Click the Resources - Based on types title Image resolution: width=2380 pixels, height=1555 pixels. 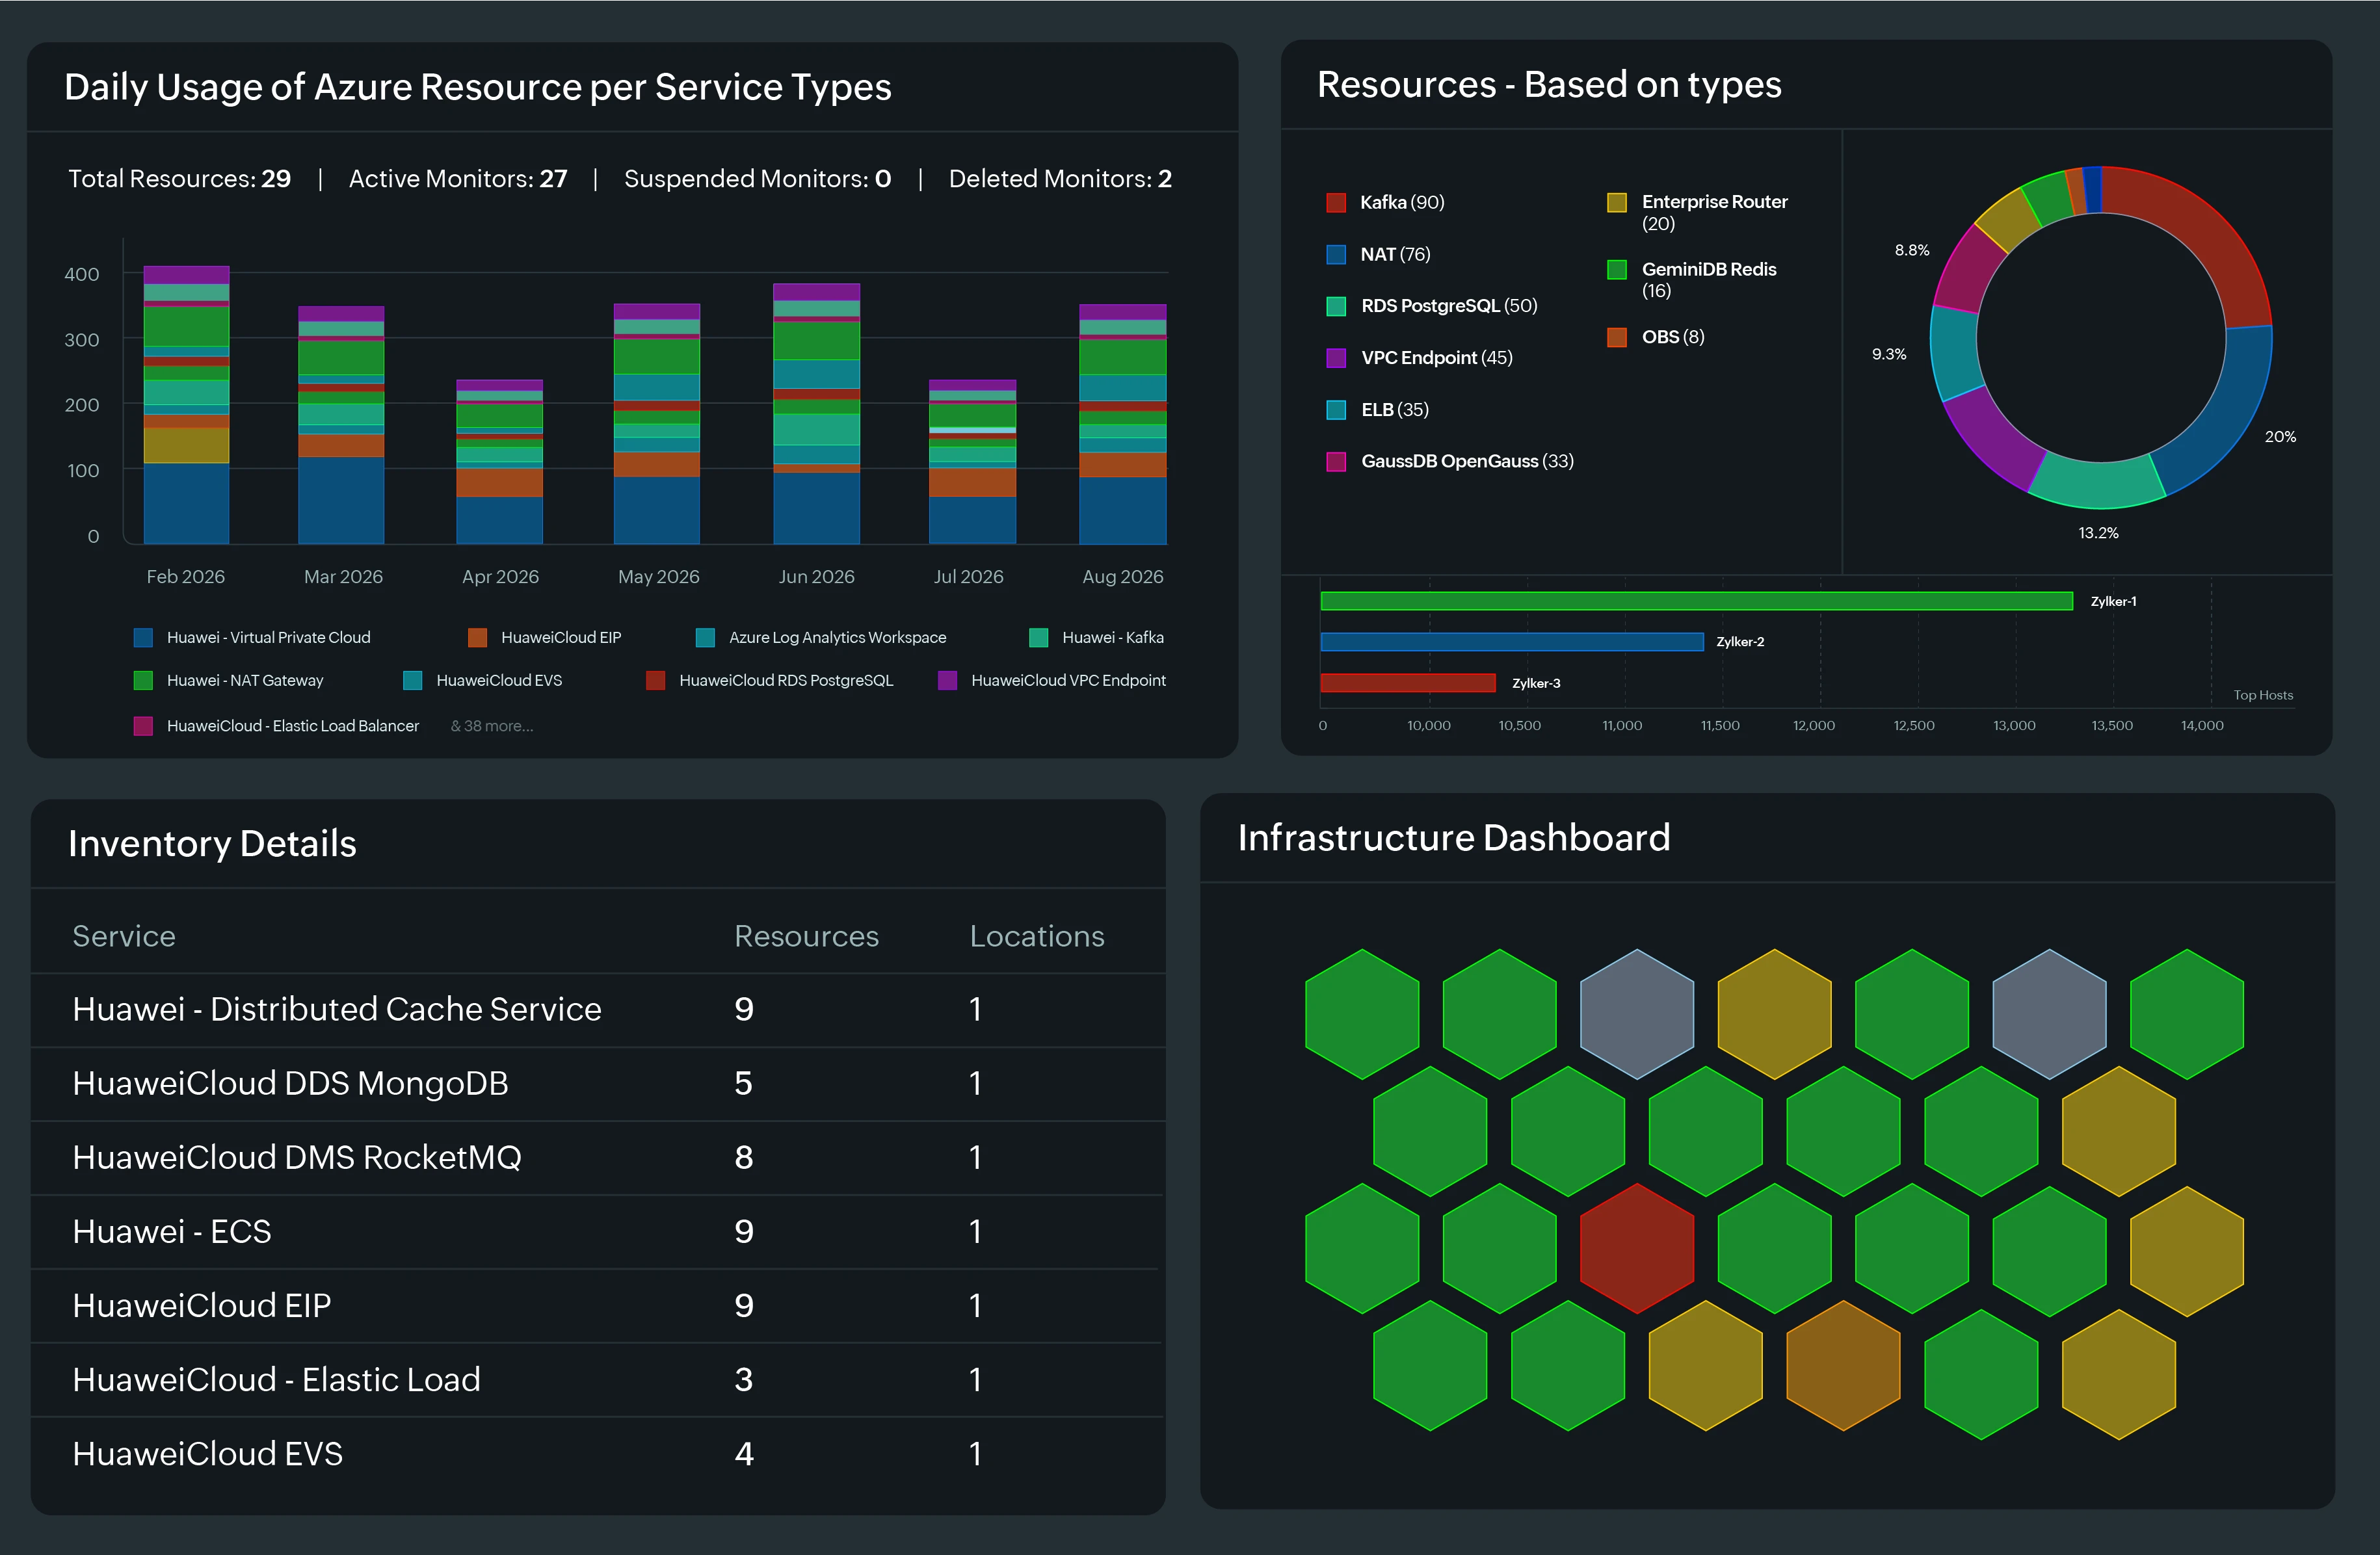tap(1549, 85)
